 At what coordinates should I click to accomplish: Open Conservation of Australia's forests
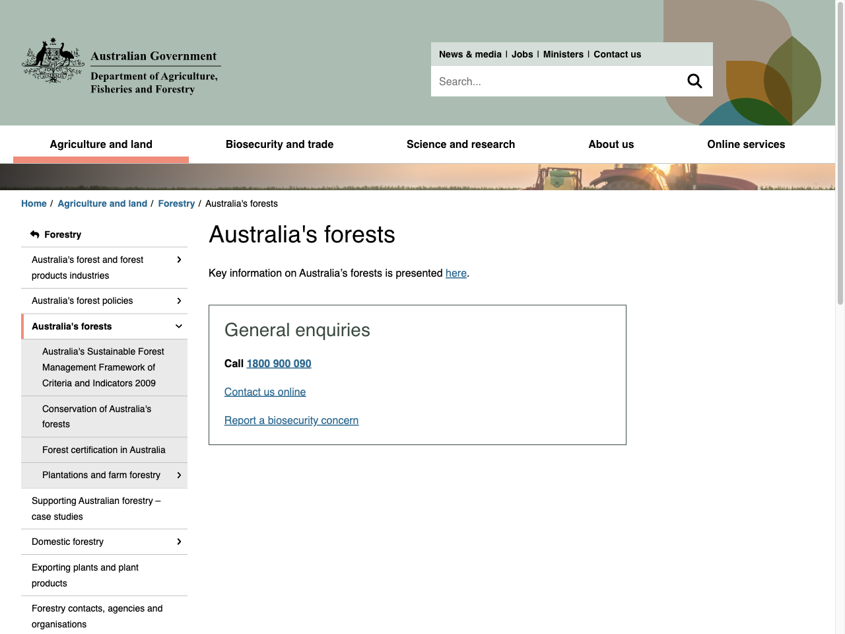coord(96,417)
